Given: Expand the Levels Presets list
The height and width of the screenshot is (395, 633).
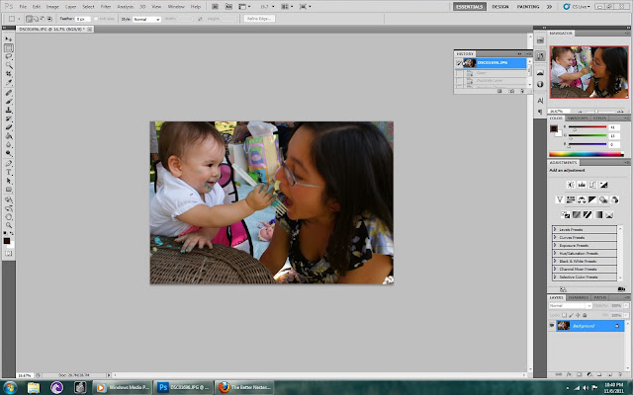Looking at the screenshot, I should 585,230.
